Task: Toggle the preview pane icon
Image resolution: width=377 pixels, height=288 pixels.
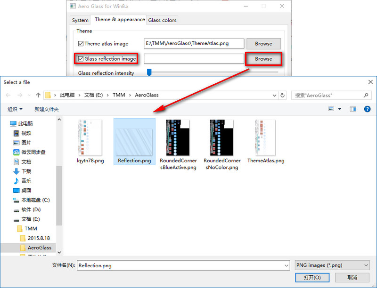Action: 353,109
